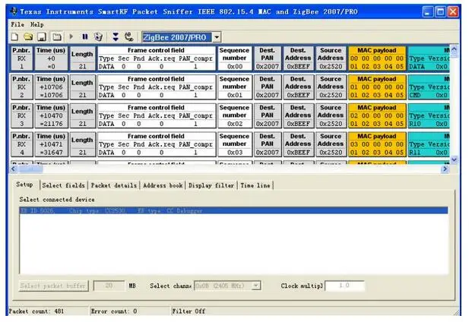Image resolution: width=469 pixels, height=322 pixels.
Task: Click the toolbar folder icon beside Save
Action: click(x=57, y=37)
